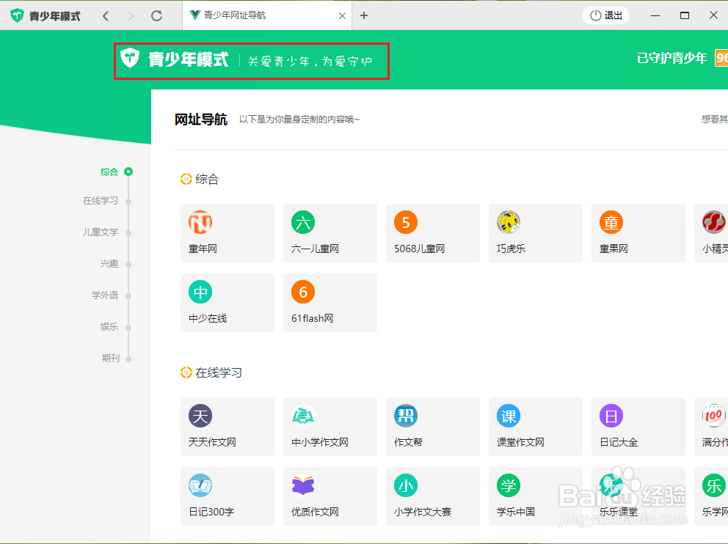Refresh the page with the reload icon
The height and width of the screenshot is (544, 728).
tap(156, 15)
